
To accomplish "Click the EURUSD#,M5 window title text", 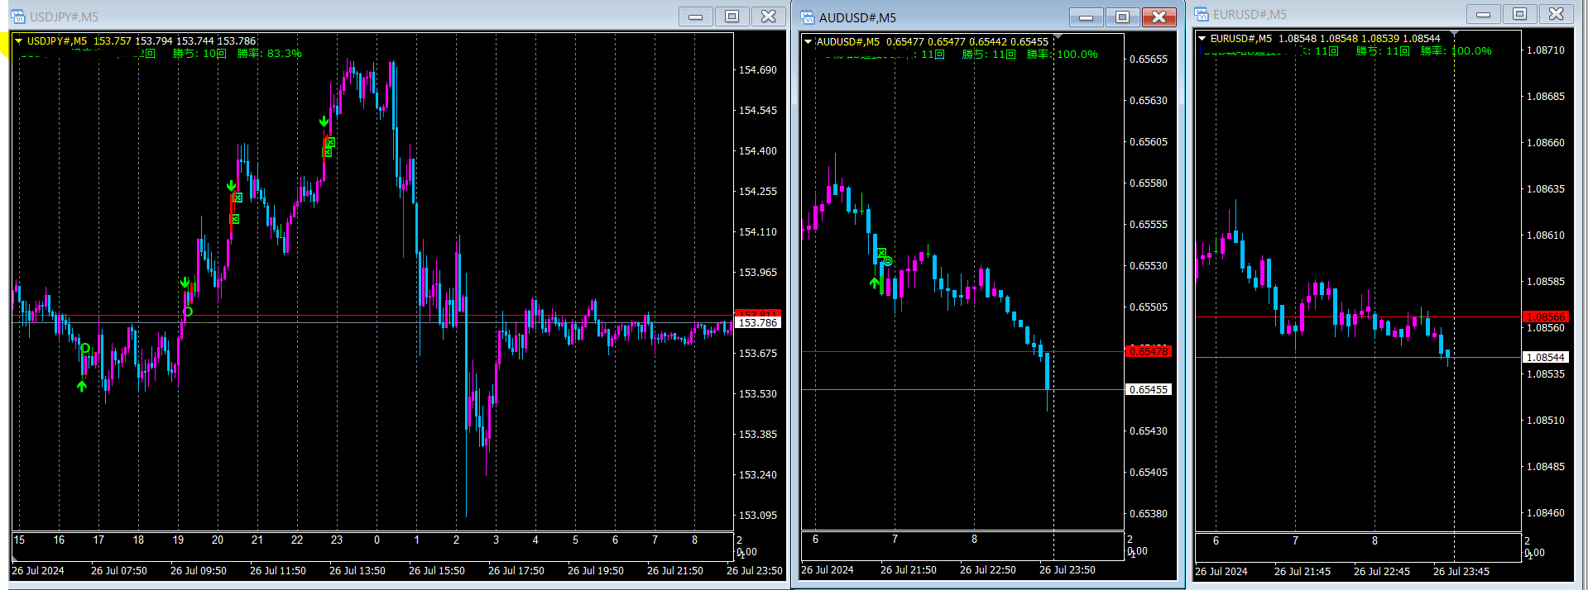I will click(1250, 15).
